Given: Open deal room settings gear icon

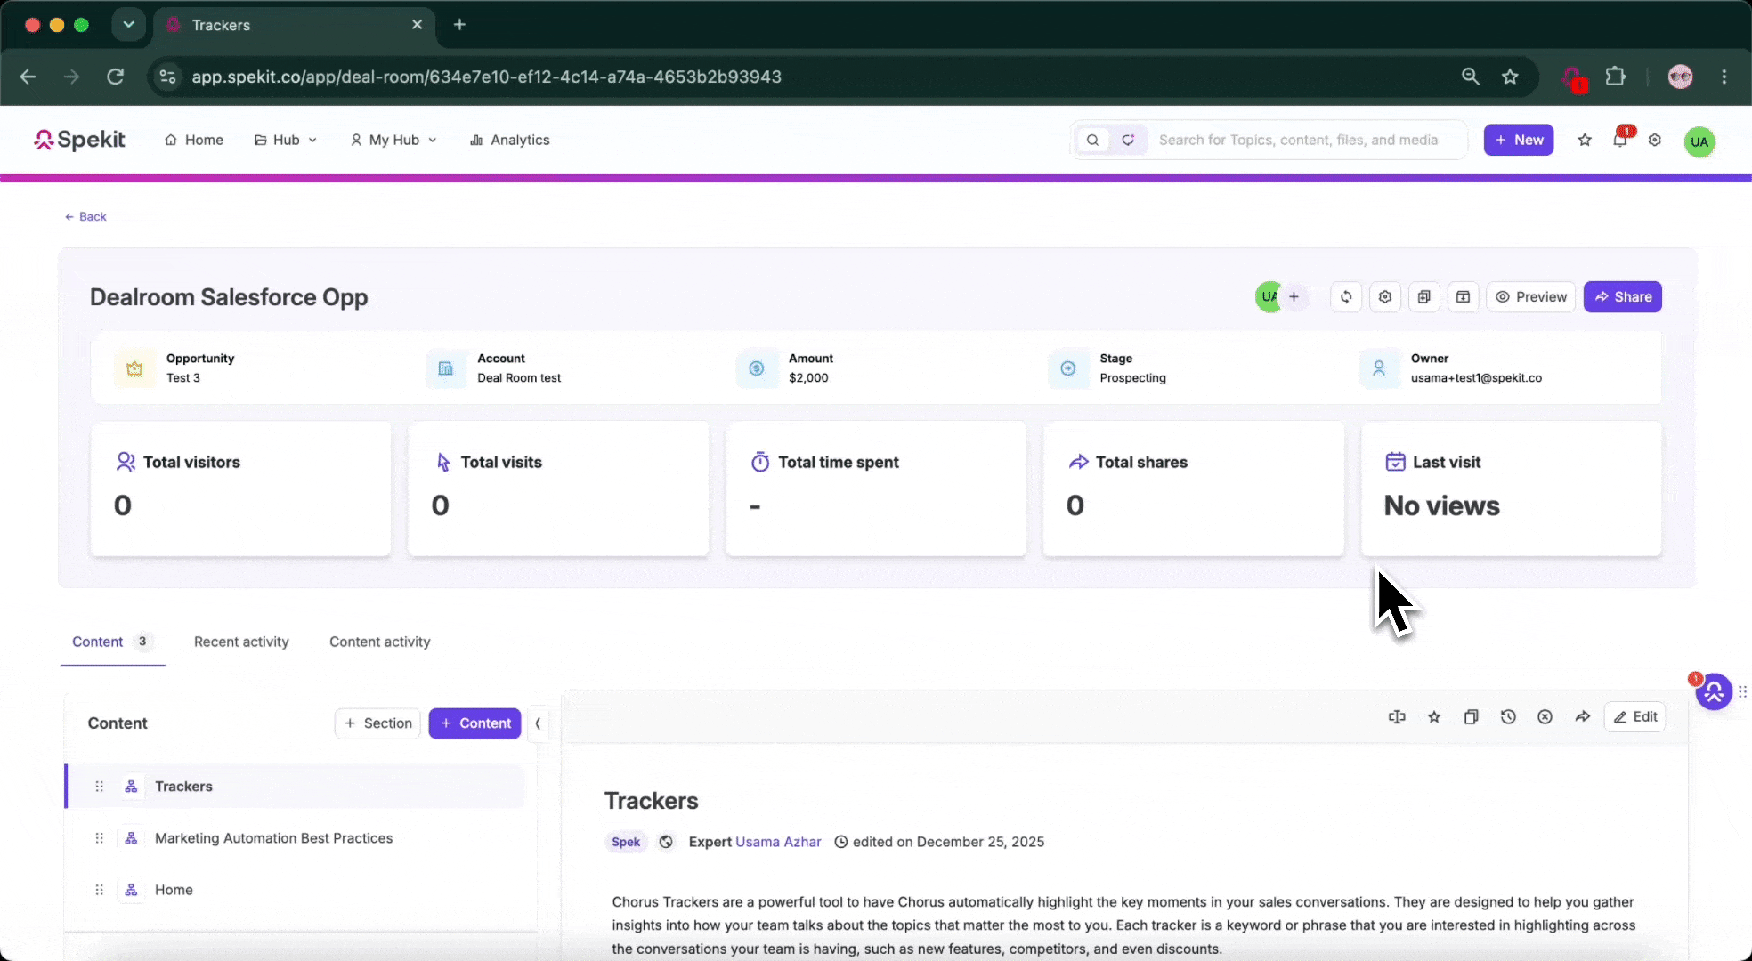Looking at the screenshot, I should [x=1385, y=297].
